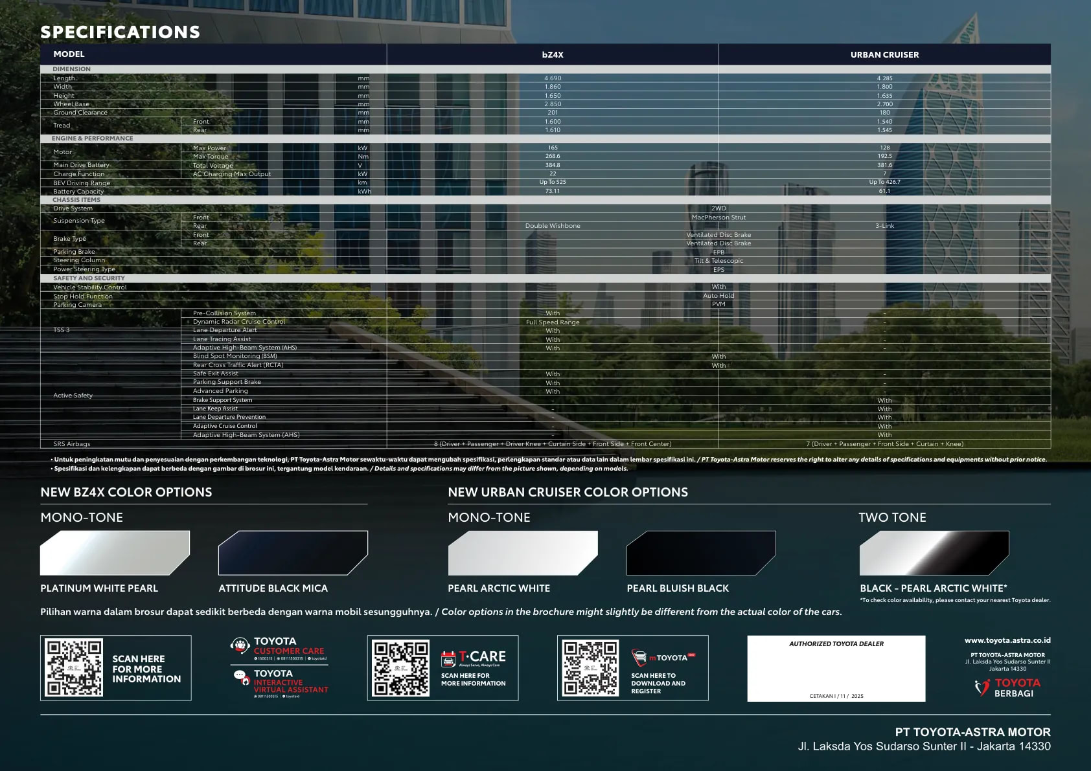Click the "AC Charging Max Output" label
Viewport: 1091px width, 771px height.
(232, 174)
